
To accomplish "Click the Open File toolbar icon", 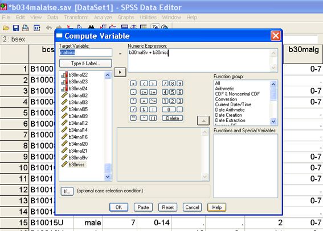I will click(x=6, y=28).
